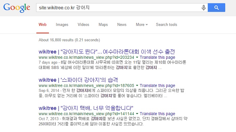Viewport: 236px width, 132px height.
Task: Click the Google logo
Action: (17, 8)
